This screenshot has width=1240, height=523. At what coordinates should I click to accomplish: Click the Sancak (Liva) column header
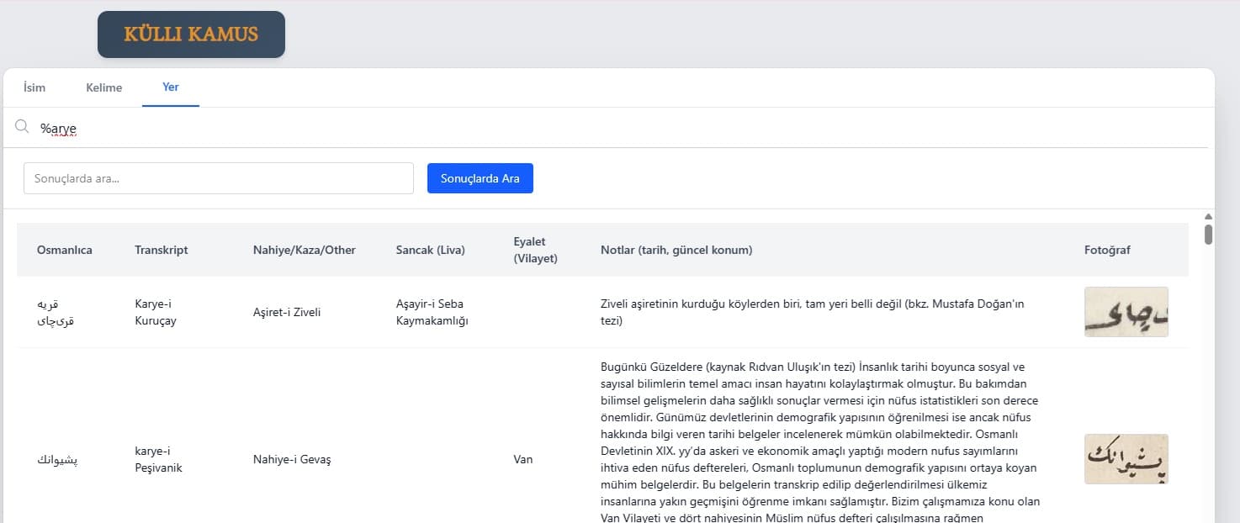(431, 250)
